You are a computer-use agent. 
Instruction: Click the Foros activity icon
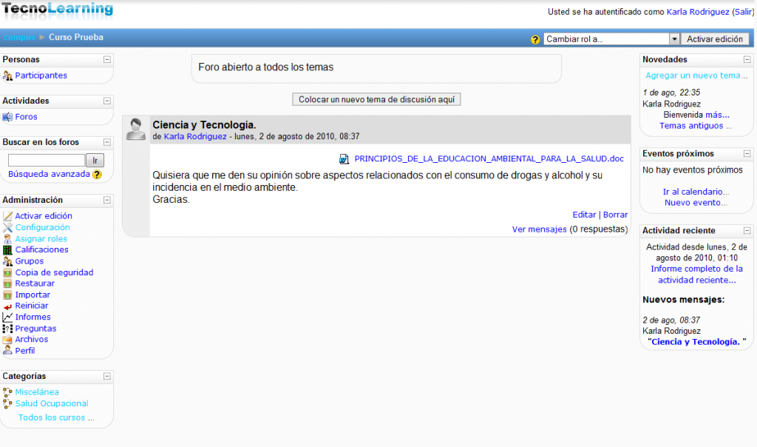coord(8,117)
